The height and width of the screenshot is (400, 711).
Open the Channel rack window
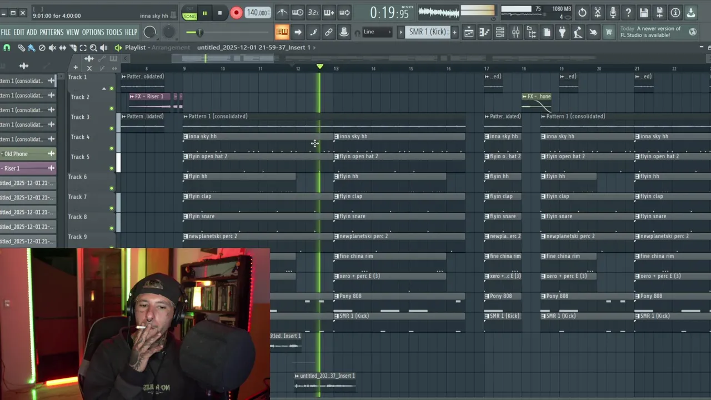[x=500, y=32]
